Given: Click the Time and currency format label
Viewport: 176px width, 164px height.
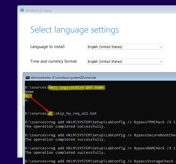Looking at the screenshot, I should point(53,61).
